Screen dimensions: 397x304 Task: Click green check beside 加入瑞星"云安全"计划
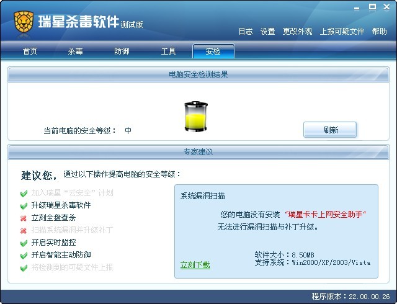24,194
